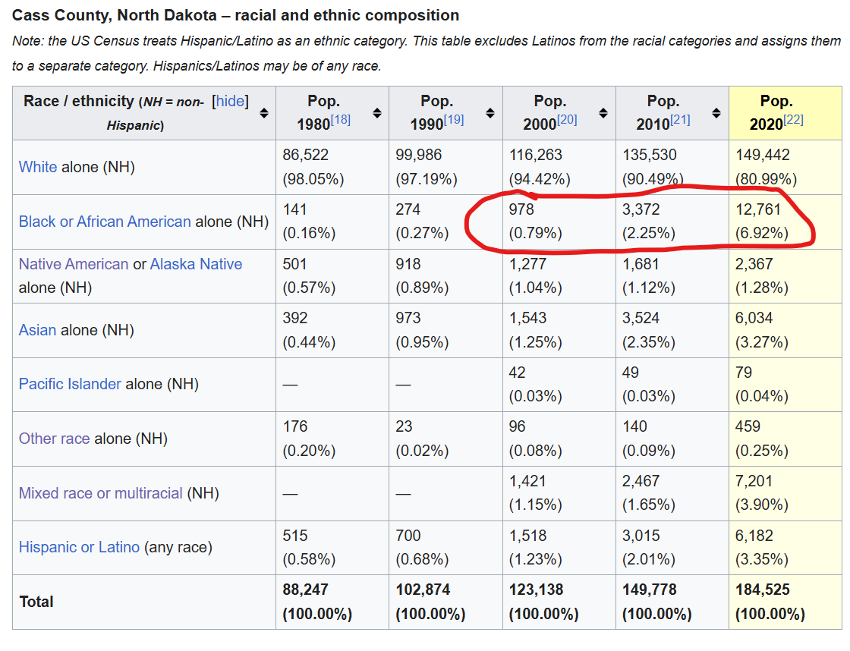Open the White link
Viewport: 850px width, 651px height.
[38, 167]
